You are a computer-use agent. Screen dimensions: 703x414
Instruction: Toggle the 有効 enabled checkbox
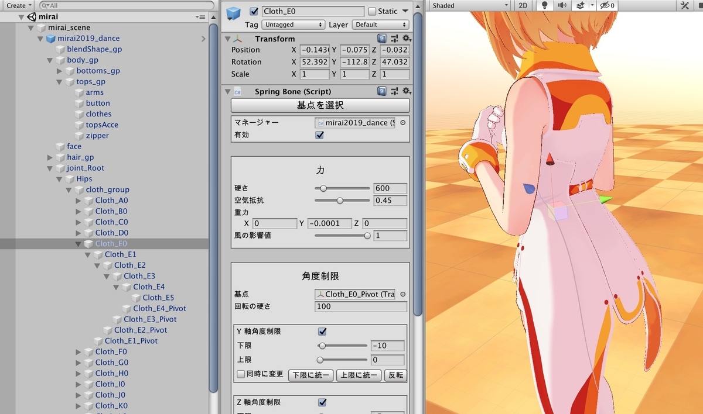319,134
